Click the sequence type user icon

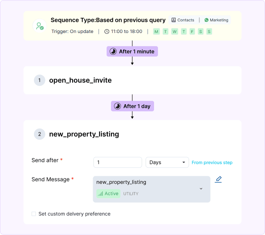[x=40, y=26]
